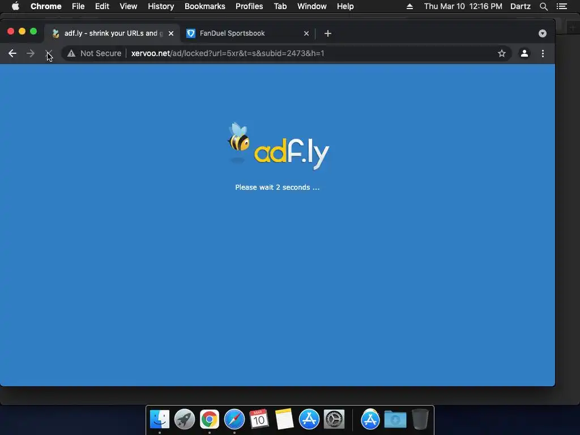
Task: Click the forward navigation arrow
Action: [31, 53]
